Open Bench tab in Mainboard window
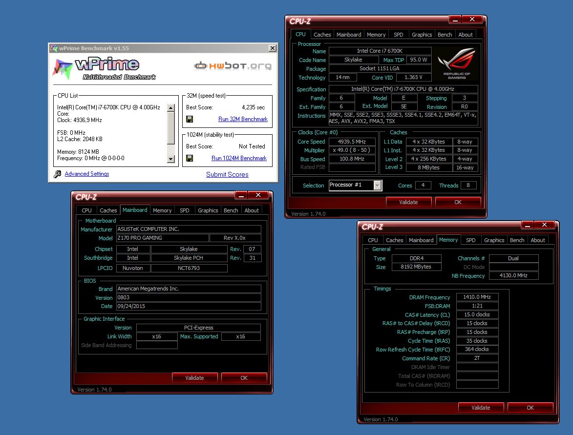Image resolution: width=573 pixels, height=435 pixels. [x=231, y=210]
